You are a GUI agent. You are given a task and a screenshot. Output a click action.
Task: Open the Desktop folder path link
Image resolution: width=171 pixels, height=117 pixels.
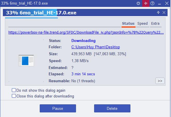95,47
